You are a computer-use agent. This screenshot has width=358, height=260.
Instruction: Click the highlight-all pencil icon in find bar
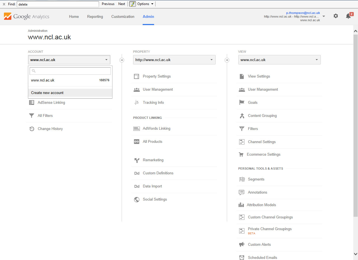[x=132, y=4]
